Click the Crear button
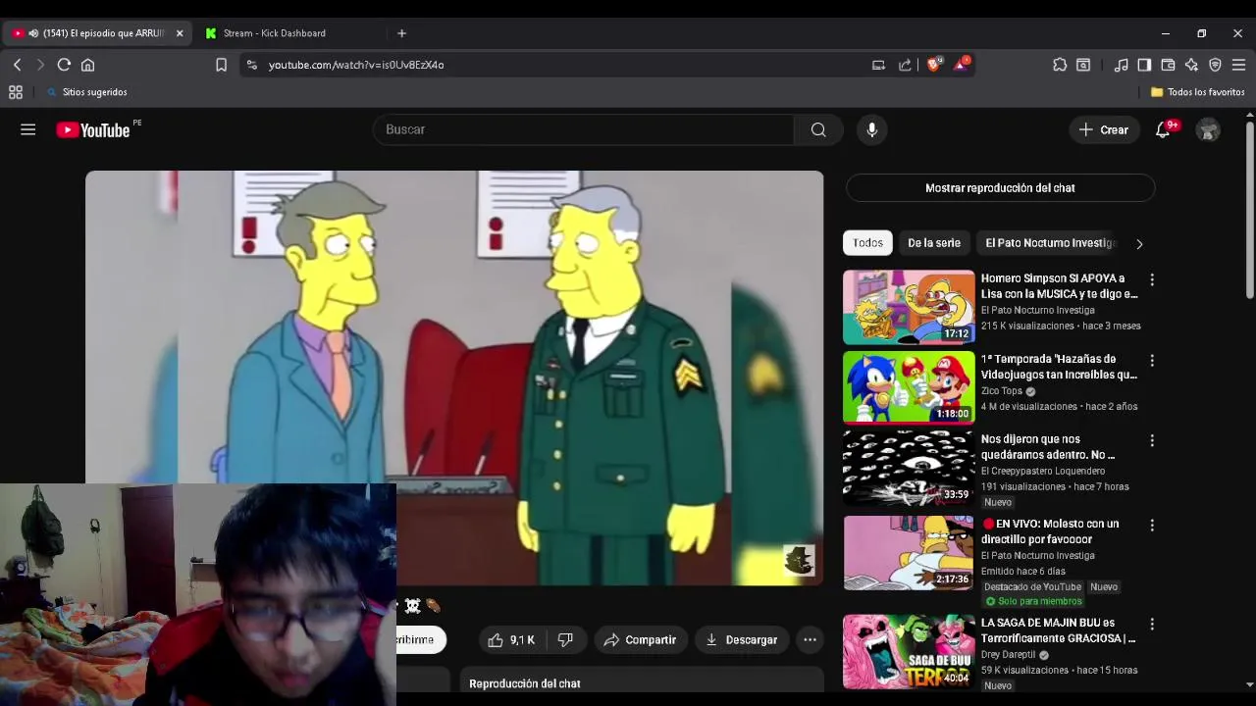The height and width of the screenshot is (706, 1256). pyautogui.click(x=1104, y=129)
